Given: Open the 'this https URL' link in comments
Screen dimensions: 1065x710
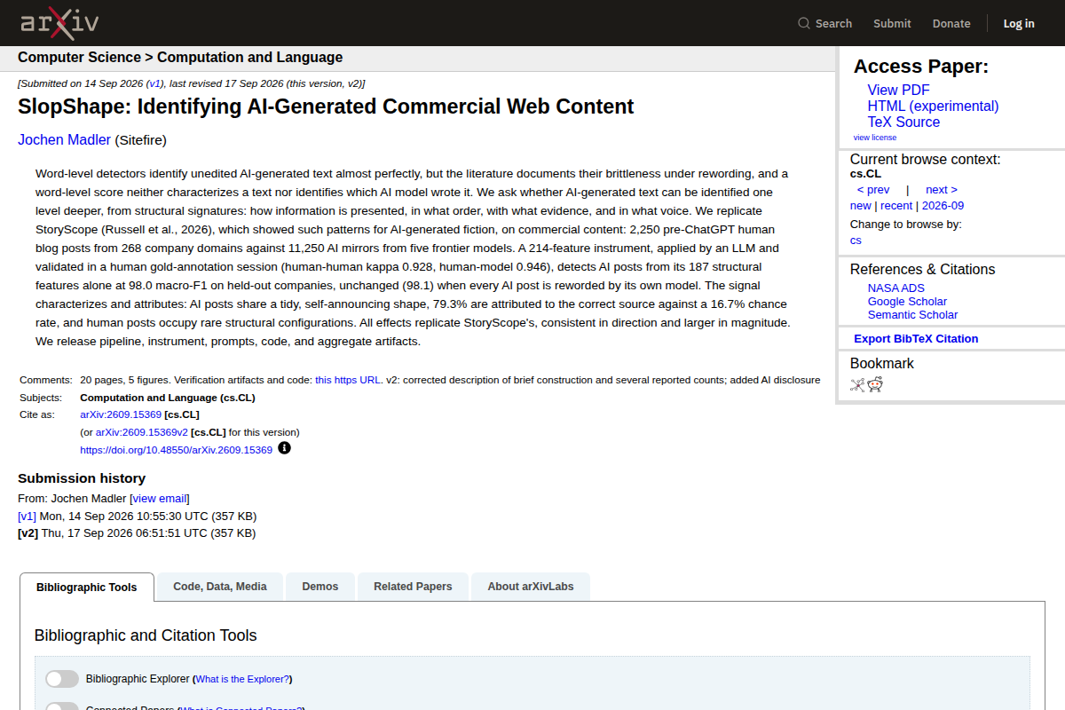Looking at the screenshot, I should tap(348, 380).
